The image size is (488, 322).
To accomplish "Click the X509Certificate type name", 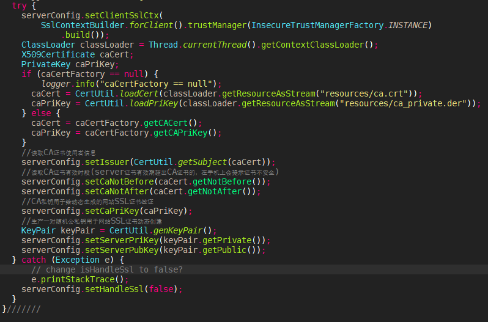I will click(x=58, y=54).
